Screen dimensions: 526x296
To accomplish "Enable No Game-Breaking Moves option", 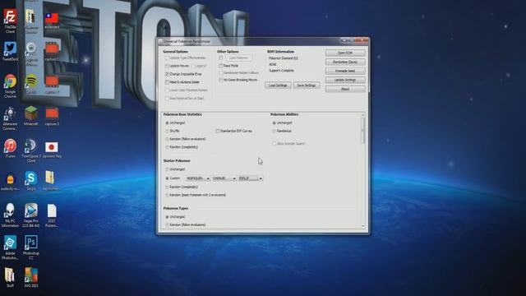I will (220, 81).
